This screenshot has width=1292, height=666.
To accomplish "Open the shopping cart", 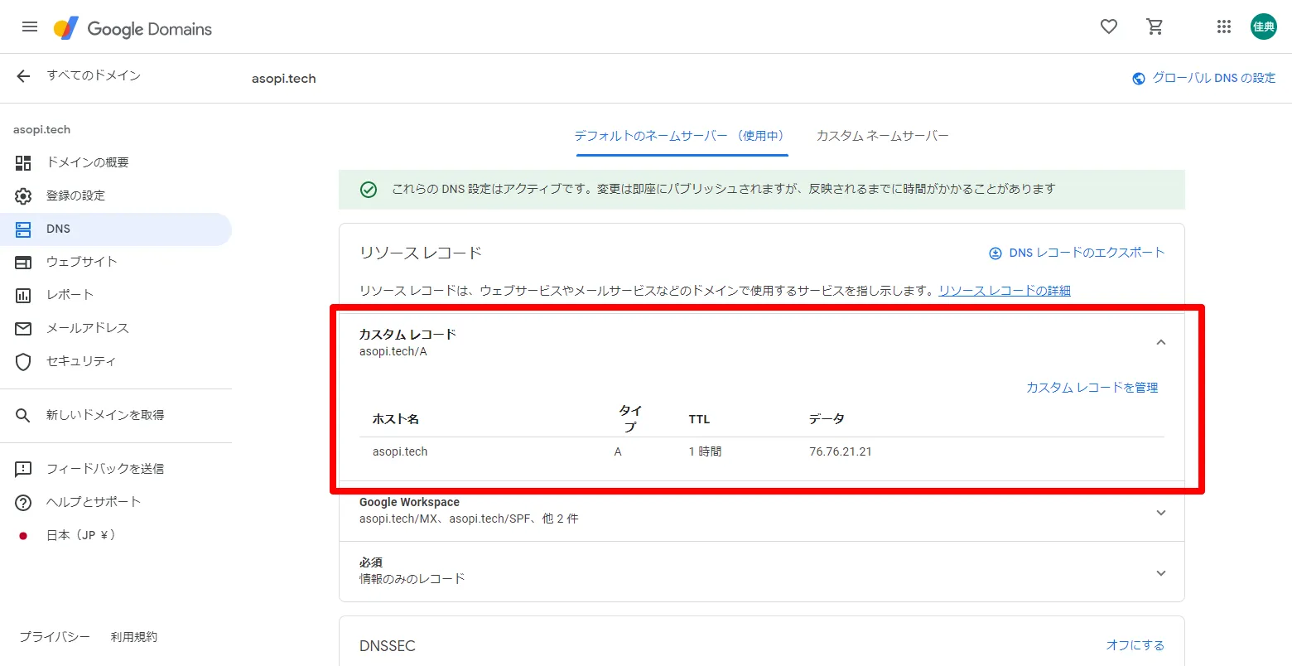I will click(x=1155, y=26).
